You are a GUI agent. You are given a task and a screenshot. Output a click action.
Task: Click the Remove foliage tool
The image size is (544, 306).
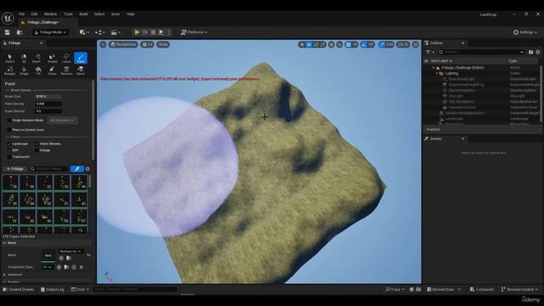click(66, 71)
